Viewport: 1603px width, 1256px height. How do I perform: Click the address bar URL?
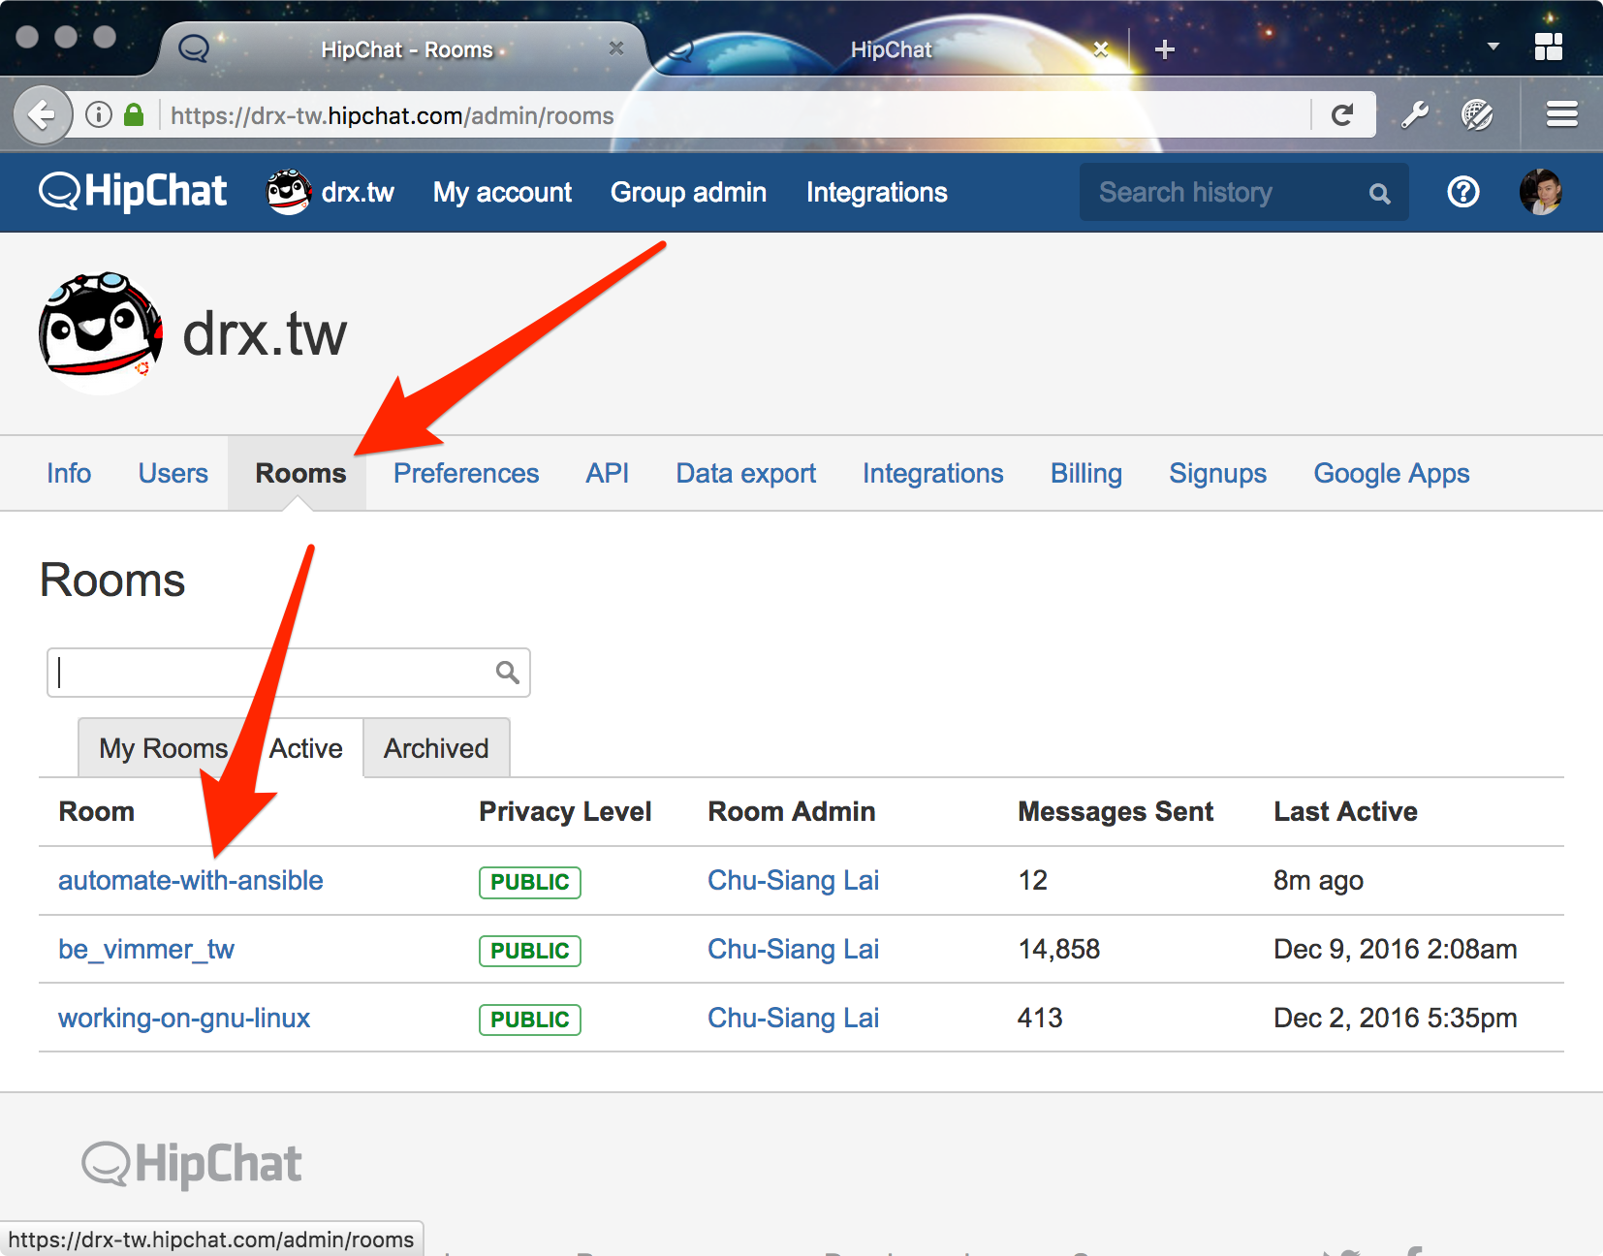point(393,115)
